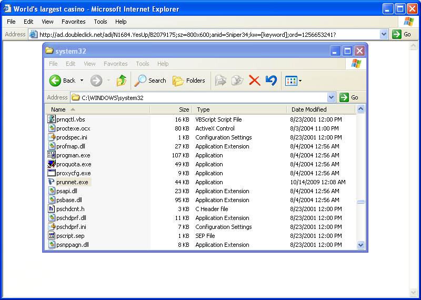This screenshot has height=300, width=421.
Task: Open Tools menu in system32 window
Action: [x=142, y=64]
